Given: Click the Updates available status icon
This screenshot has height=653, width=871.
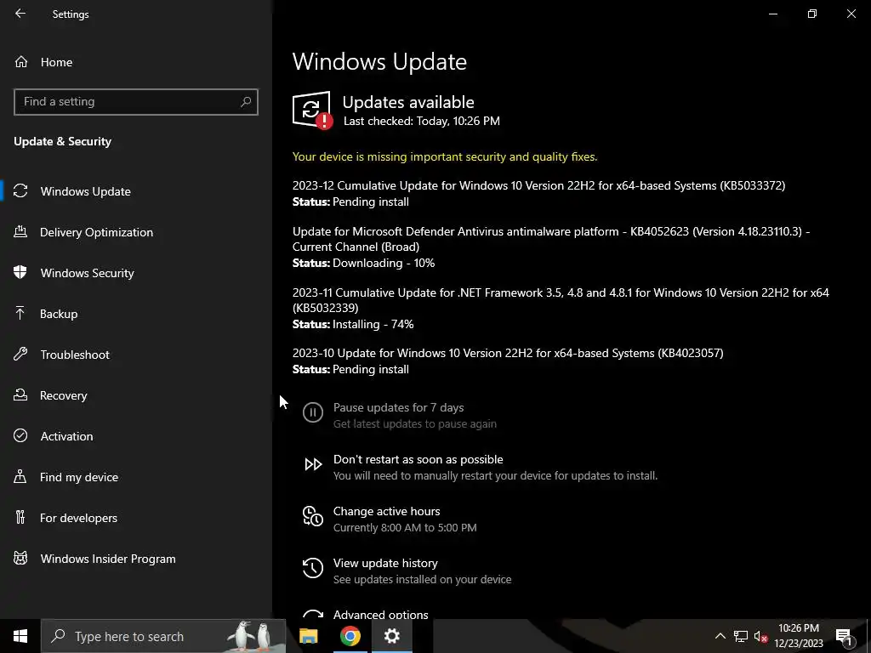Looking at the screenshot, I should 313,110.
